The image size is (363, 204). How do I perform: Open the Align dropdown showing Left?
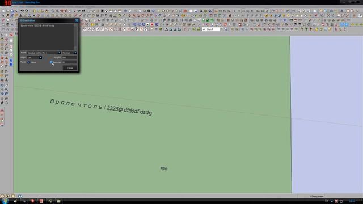pos(35,57)
